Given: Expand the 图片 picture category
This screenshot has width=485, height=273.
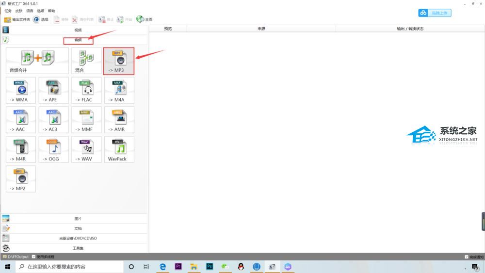Looking at the screenshot, I should pyautogui.click(x=74, y=219).
